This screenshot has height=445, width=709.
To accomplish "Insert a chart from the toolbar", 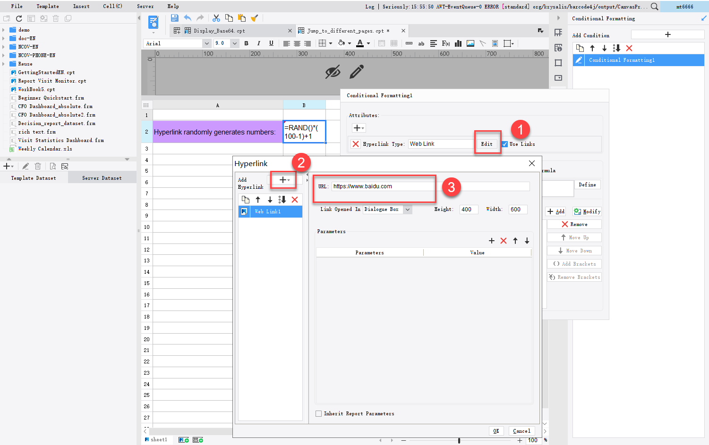I will [x=458, y=43].
